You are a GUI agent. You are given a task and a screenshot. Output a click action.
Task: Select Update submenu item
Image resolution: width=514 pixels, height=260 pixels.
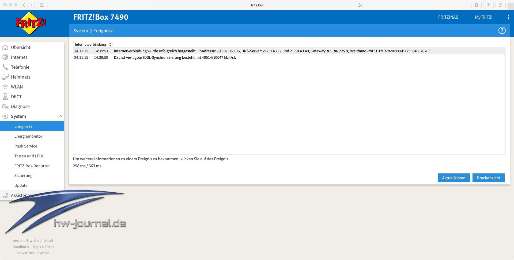pos(21,185)
